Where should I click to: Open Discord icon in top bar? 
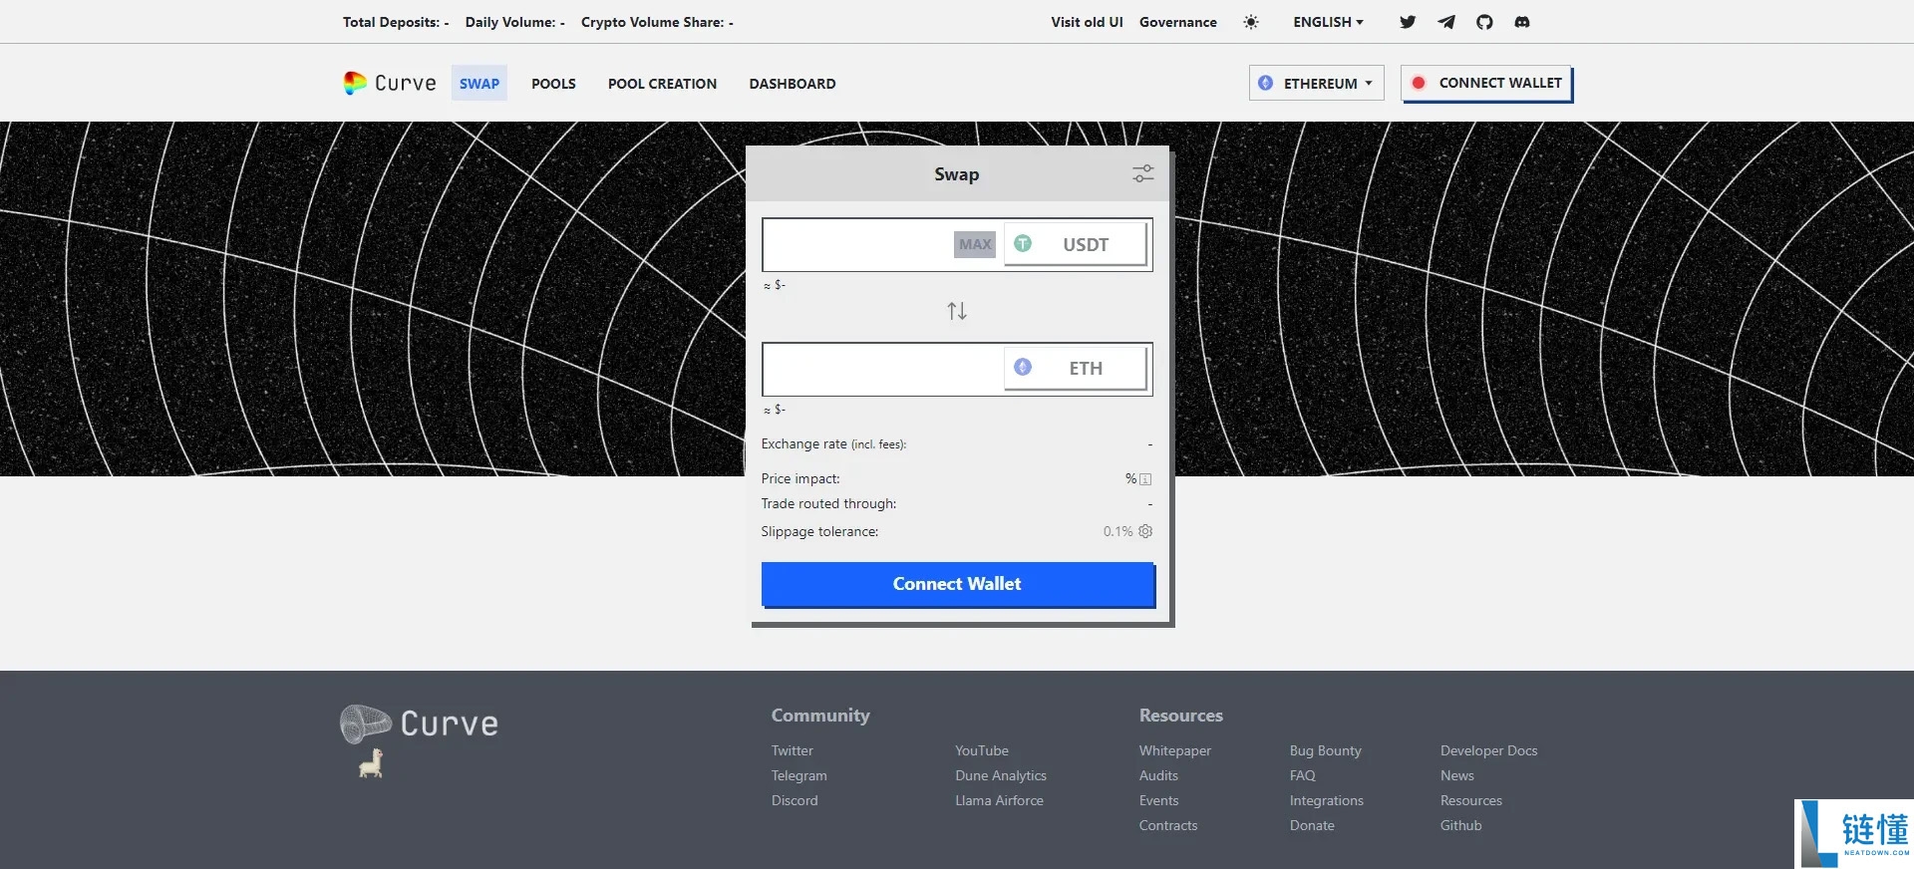point(1522,22)
